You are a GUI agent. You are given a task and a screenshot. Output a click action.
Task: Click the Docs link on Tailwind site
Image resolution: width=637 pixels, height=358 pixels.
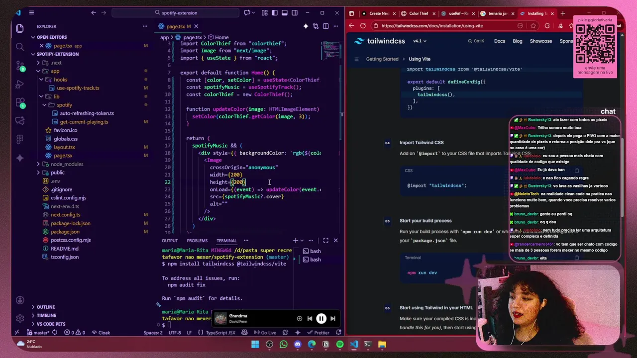[500, 41]
